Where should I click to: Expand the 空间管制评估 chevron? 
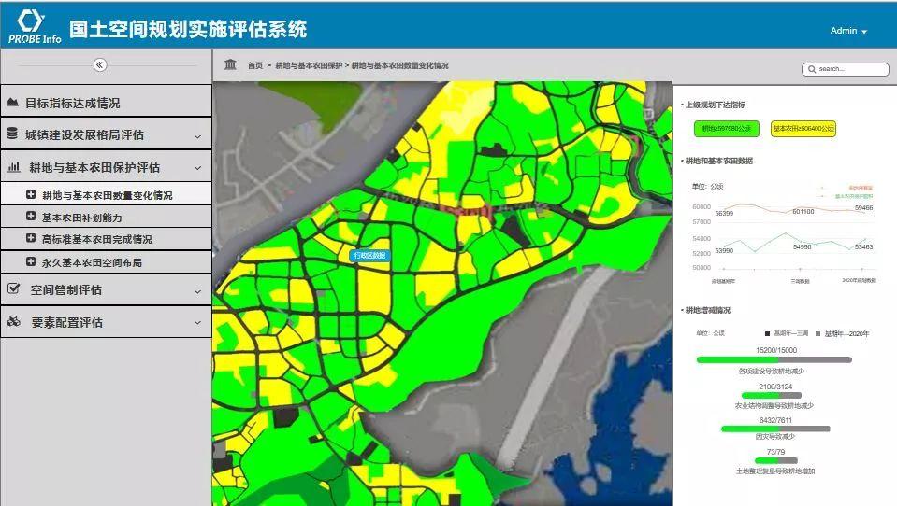197,291
